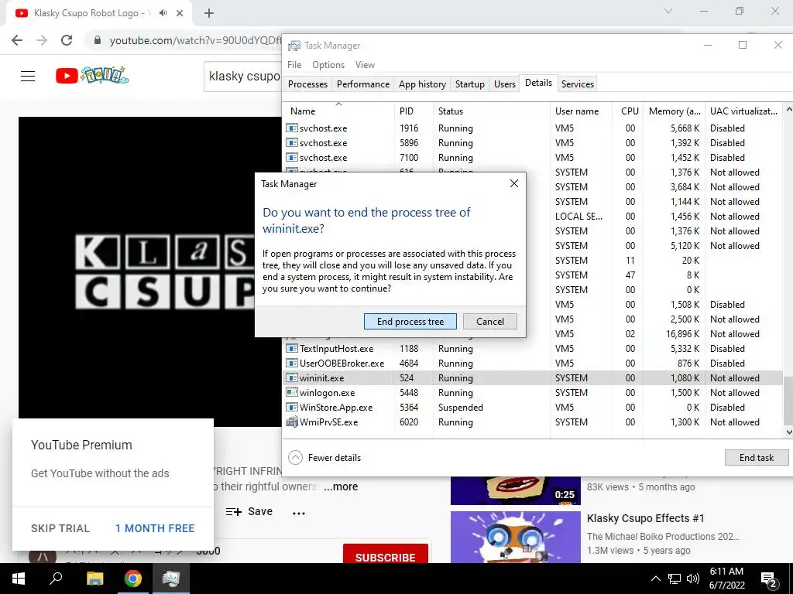
Task: Sort by User name column header
Action: pyautogui.click(x=581, y=111)
